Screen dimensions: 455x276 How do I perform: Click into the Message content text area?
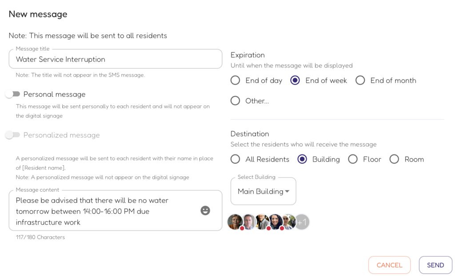[116, 211]
